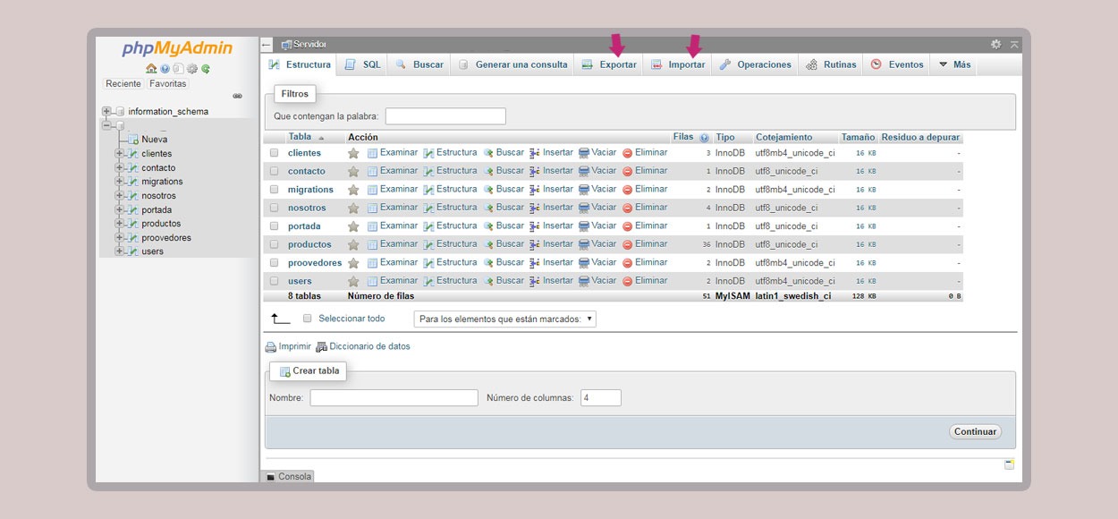Click the table icon next to portada in tree
The width and height of the screenshot is (1118, 519).
(132, 210)
